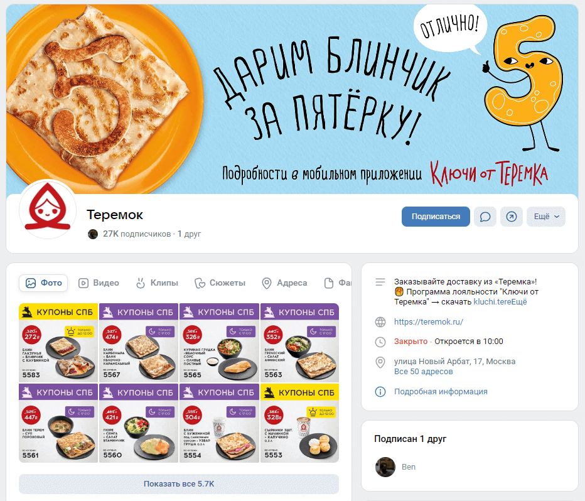Click the Подписаться button
This screenshot has height=501, width=585.
coord(436,217)
